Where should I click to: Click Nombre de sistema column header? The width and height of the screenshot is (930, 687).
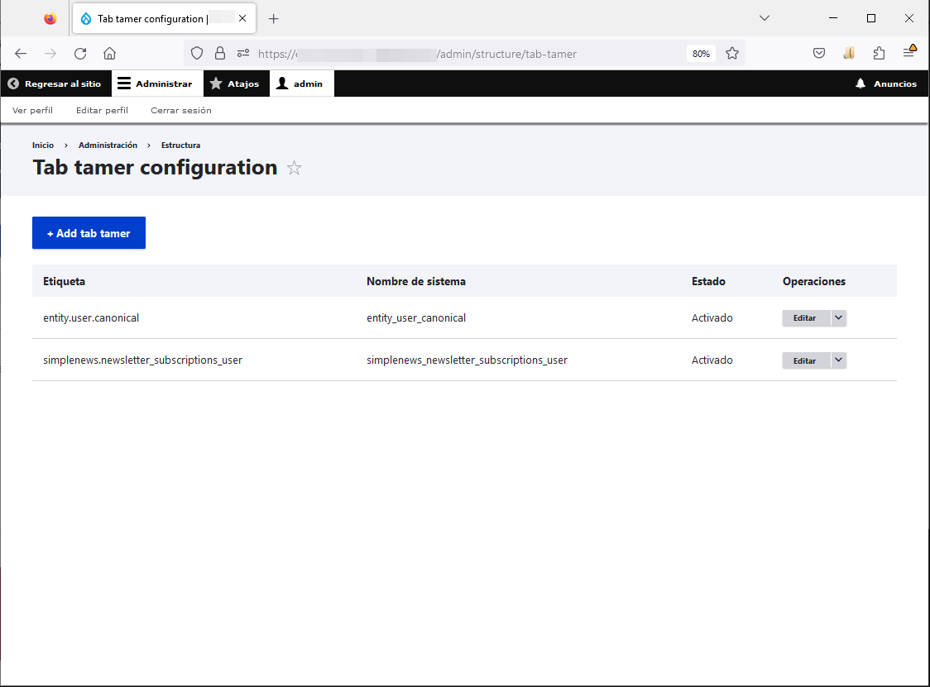click(416, 282)
